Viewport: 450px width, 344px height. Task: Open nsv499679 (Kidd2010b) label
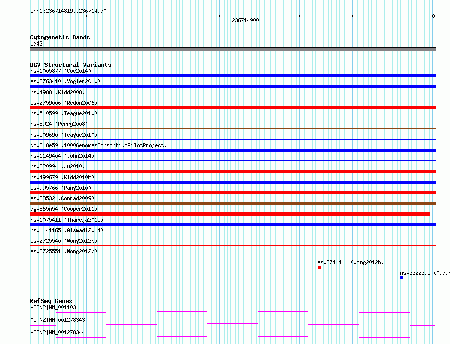click(x=62, y=177)
